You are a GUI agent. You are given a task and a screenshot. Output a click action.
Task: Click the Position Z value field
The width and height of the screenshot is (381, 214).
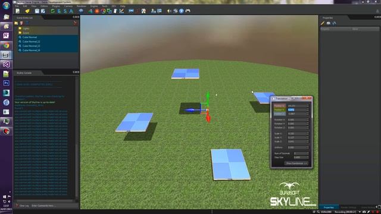pyautogui.click(x=296, y=114)
